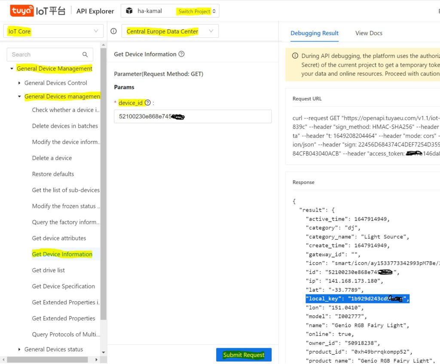Click the "model": "I002777" line
This screenshot has height=364, width=440.
pyautogui.click(x=336, y=316)
